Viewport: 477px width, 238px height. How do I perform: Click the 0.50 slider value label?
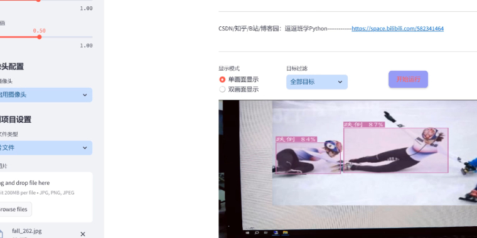[40, 31]
